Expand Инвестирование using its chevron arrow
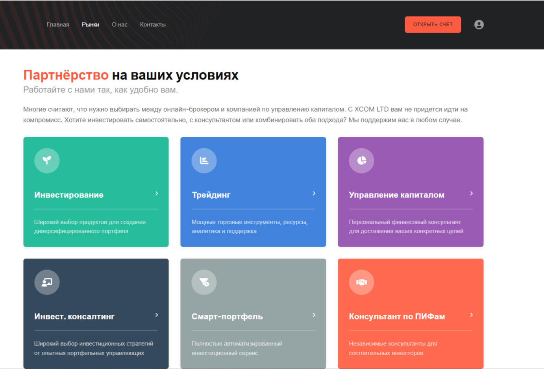Image resolution: width=544 pixels, height=369 pixels. click(x=157, y=194)
